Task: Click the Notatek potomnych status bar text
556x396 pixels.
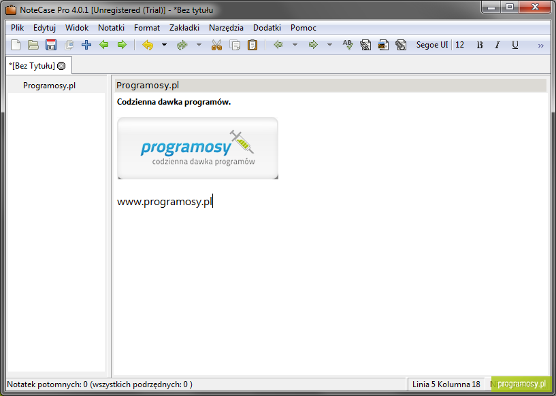Action: click(x=99, y=384)
